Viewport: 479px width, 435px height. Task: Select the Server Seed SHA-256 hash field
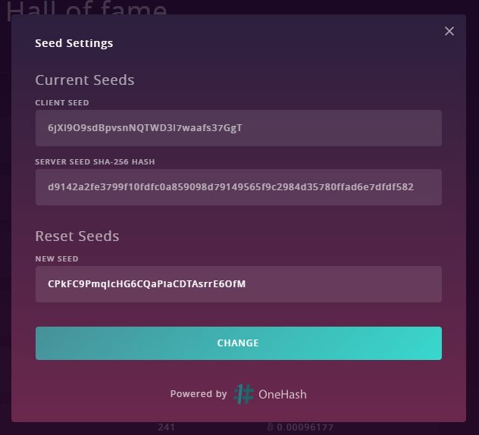[238, 187]
